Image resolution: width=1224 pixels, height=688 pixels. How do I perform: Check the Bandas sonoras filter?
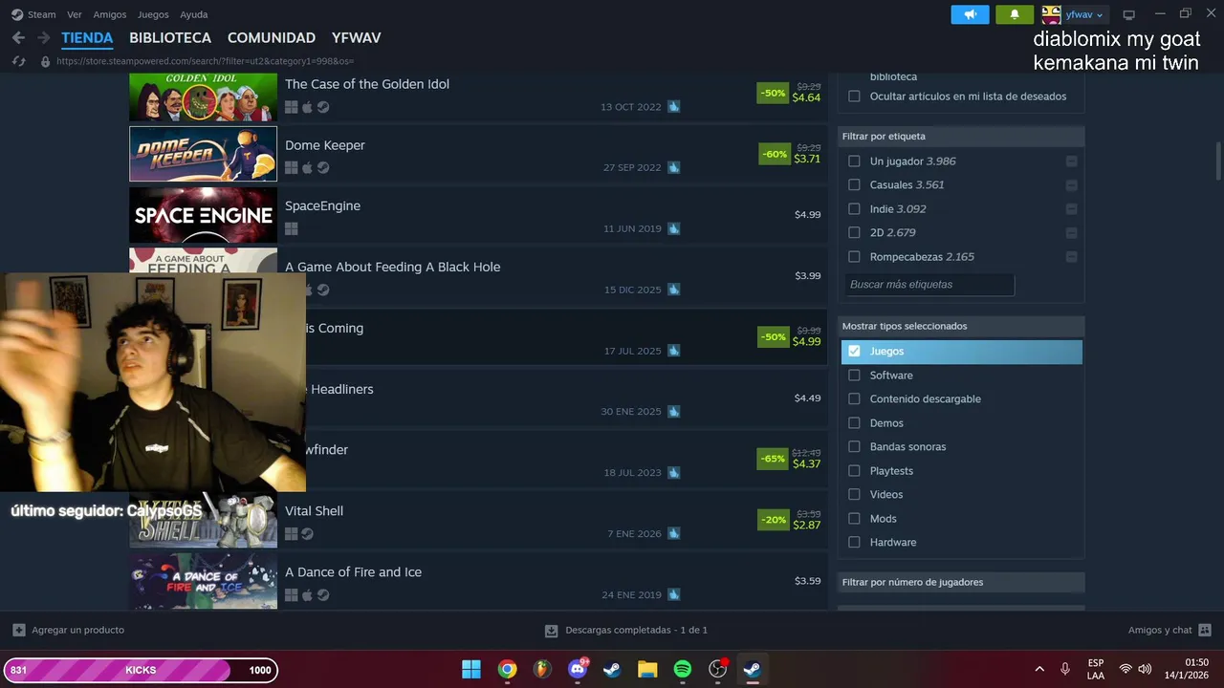click(855, 447)
